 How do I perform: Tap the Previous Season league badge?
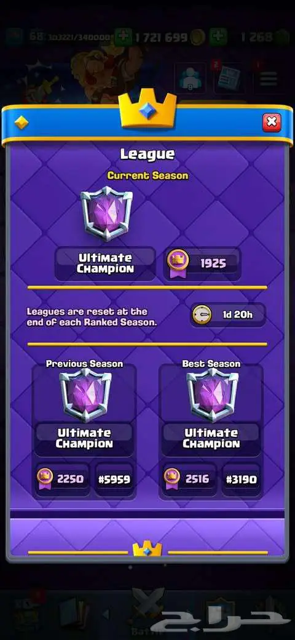(x=85, y=394)
